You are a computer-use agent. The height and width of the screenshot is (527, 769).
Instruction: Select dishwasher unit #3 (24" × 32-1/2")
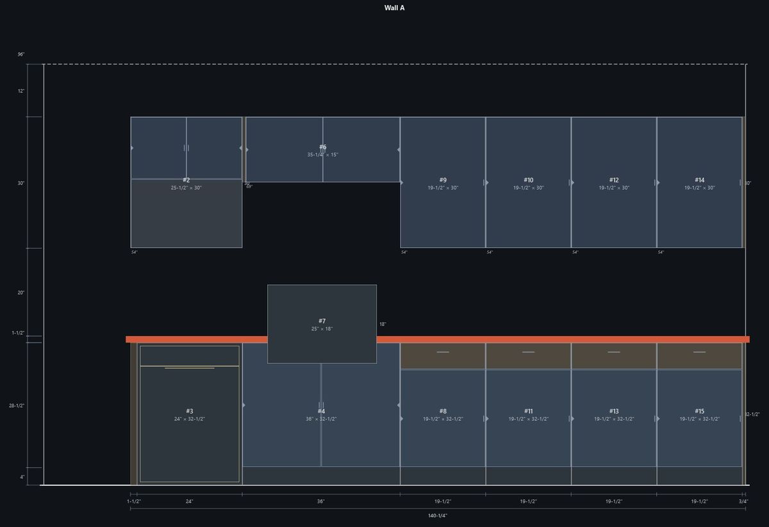[x=189, y=414]
